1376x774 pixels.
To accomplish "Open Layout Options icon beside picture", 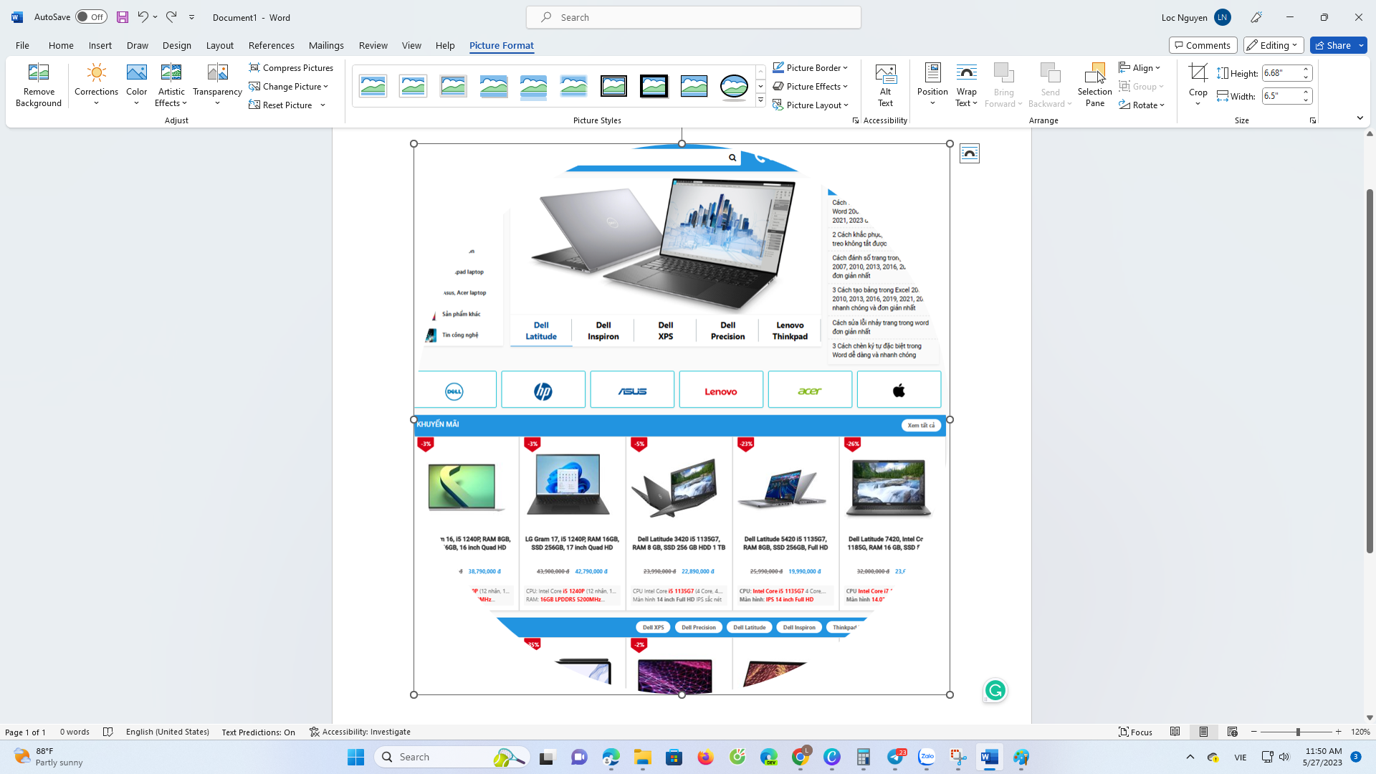I will point(969,153).
